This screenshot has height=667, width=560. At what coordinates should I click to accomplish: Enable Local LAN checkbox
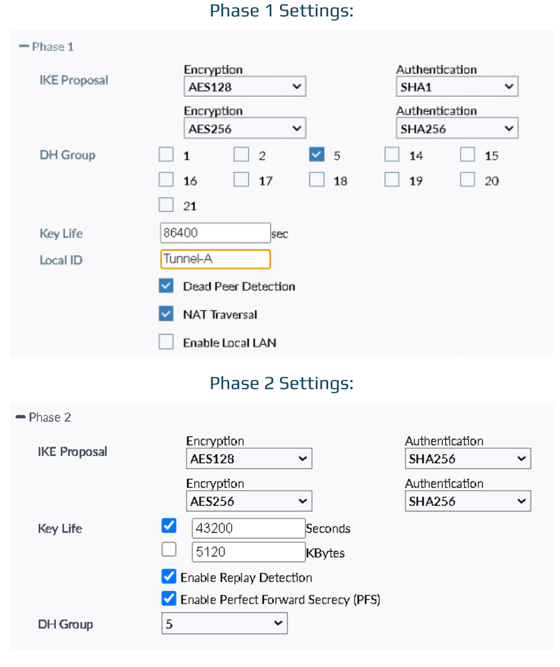coord(166,342)
